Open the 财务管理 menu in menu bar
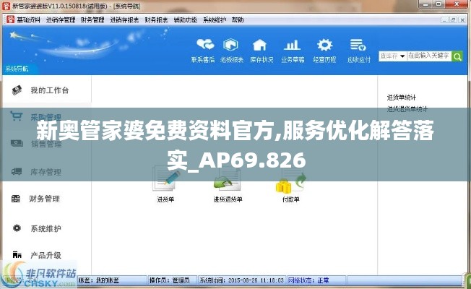This screenshot has width=471, height=289. click(x=92, y=20)
